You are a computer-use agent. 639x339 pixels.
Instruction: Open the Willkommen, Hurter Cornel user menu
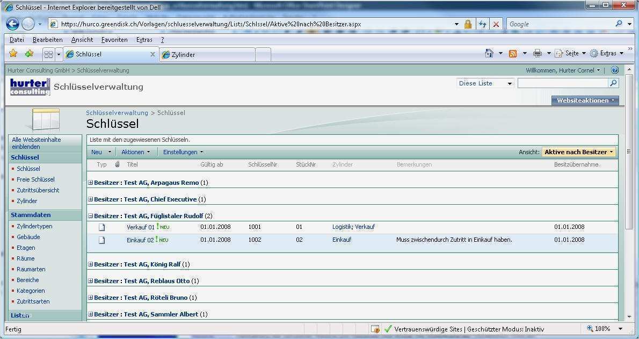[563, 70]
